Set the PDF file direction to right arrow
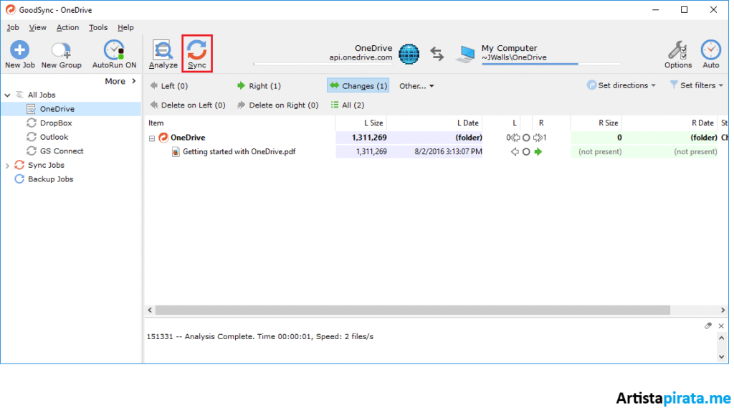This screenshot has height=413, width=734. (538, 152)
